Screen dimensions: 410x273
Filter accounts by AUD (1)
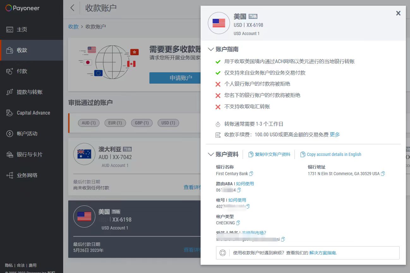tap(89, 123)
